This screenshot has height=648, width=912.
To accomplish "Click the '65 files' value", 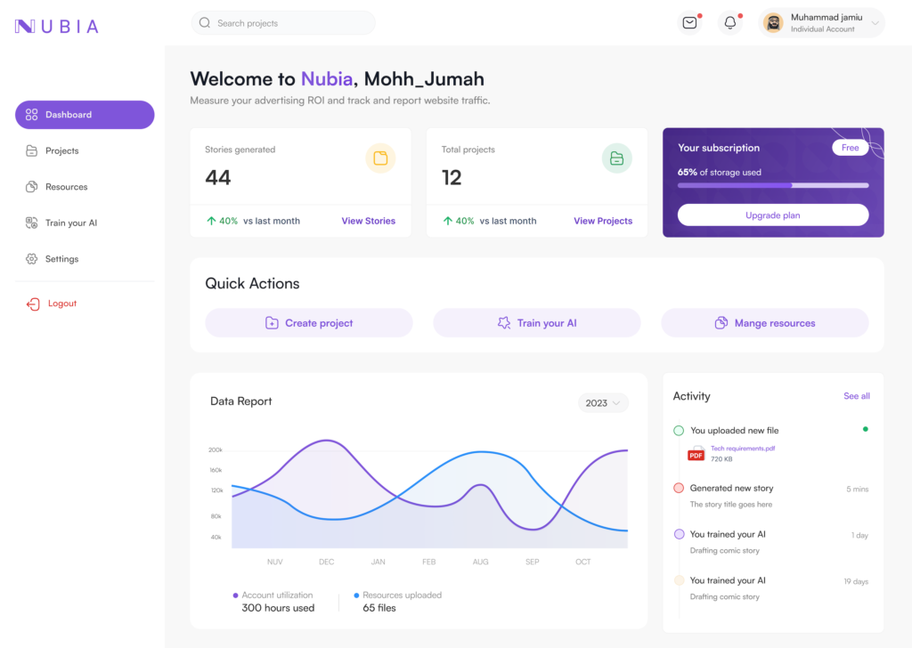I will (x=379, y=608).
